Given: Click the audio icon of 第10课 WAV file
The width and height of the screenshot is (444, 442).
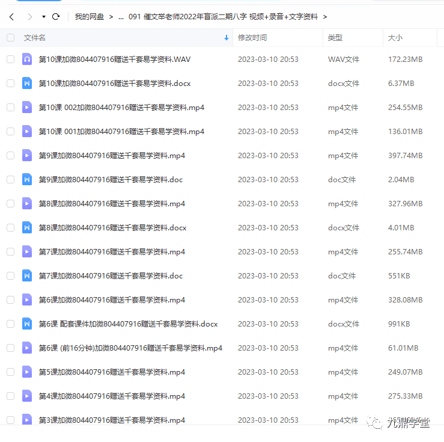Looking at the screenshot, I should pos(27,60).
